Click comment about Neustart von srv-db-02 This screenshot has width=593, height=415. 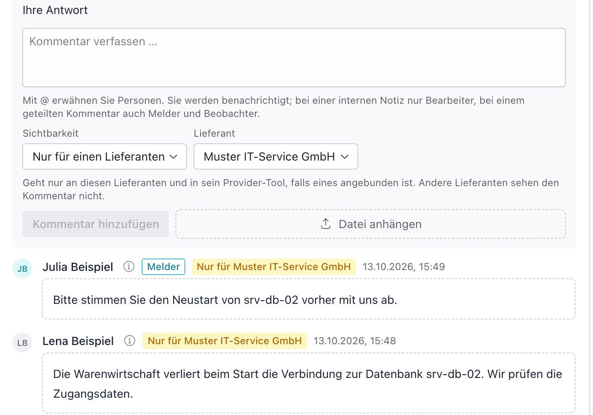(309, 299)
